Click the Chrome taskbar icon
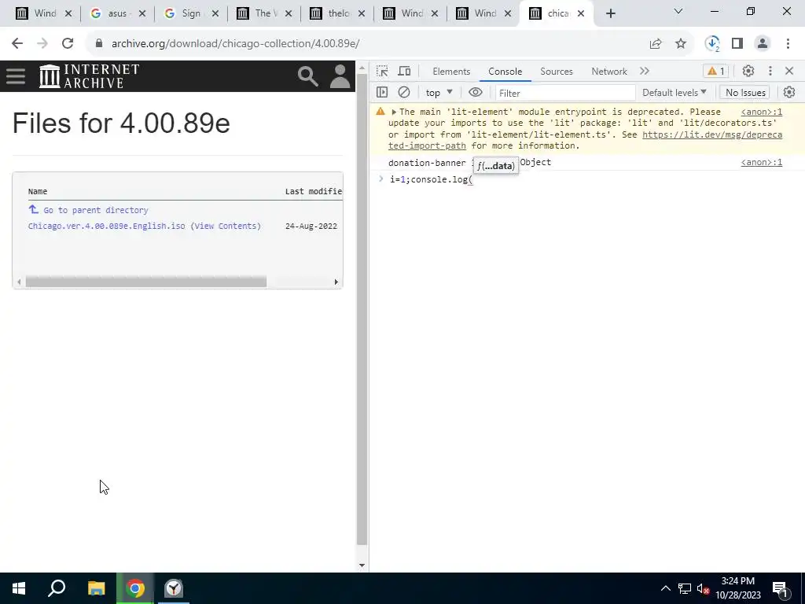This screenshot has width=805, height=604. click(135, 588)
